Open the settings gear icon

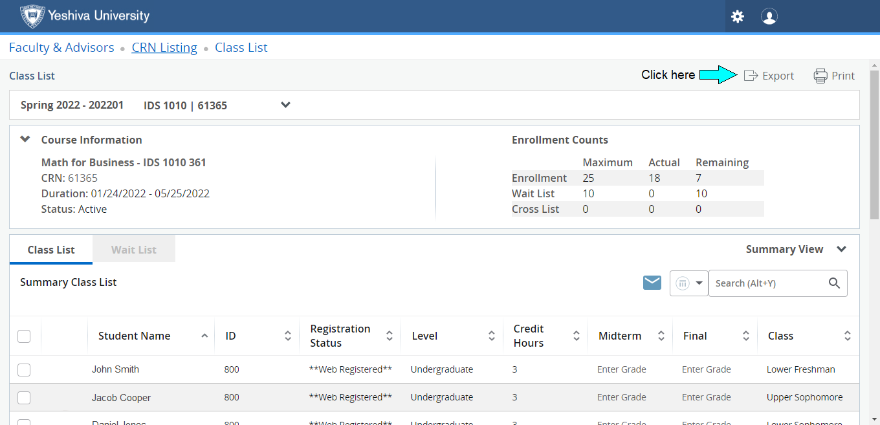coord(738,17)
